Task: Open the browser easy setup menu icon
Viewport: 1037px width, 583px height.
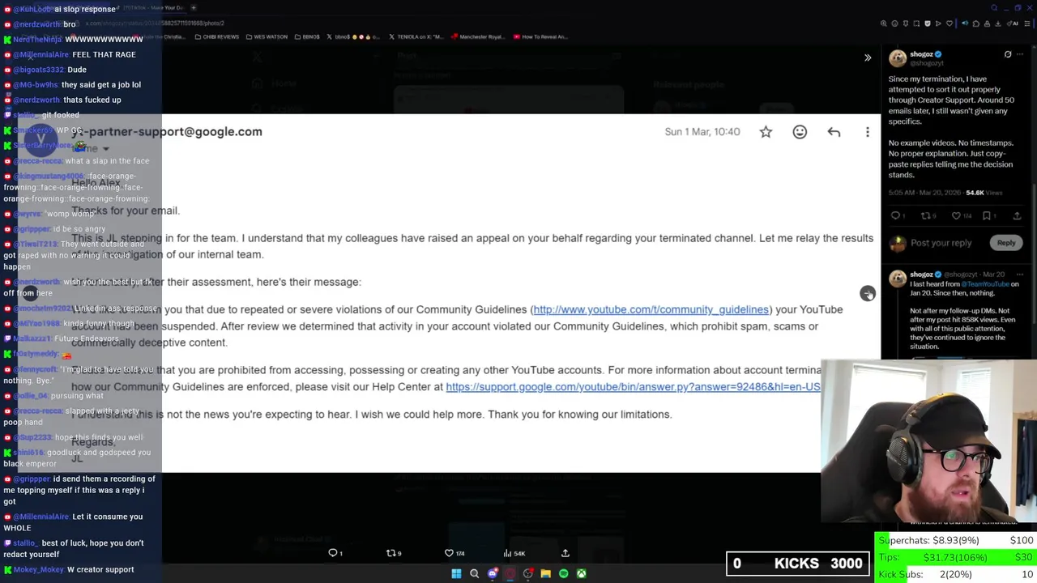Action: pyautogui.click(x=1027, y=23)
